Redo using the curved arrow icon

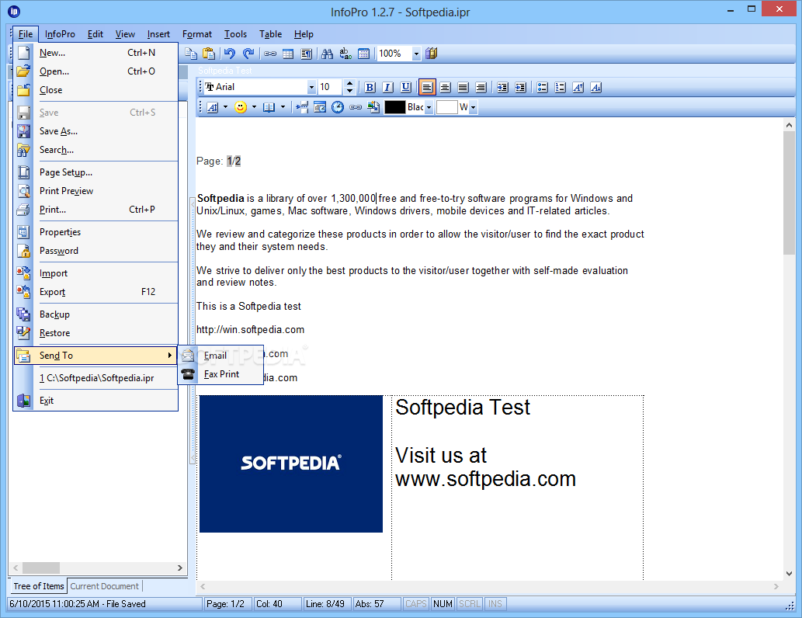coord(248,54)
